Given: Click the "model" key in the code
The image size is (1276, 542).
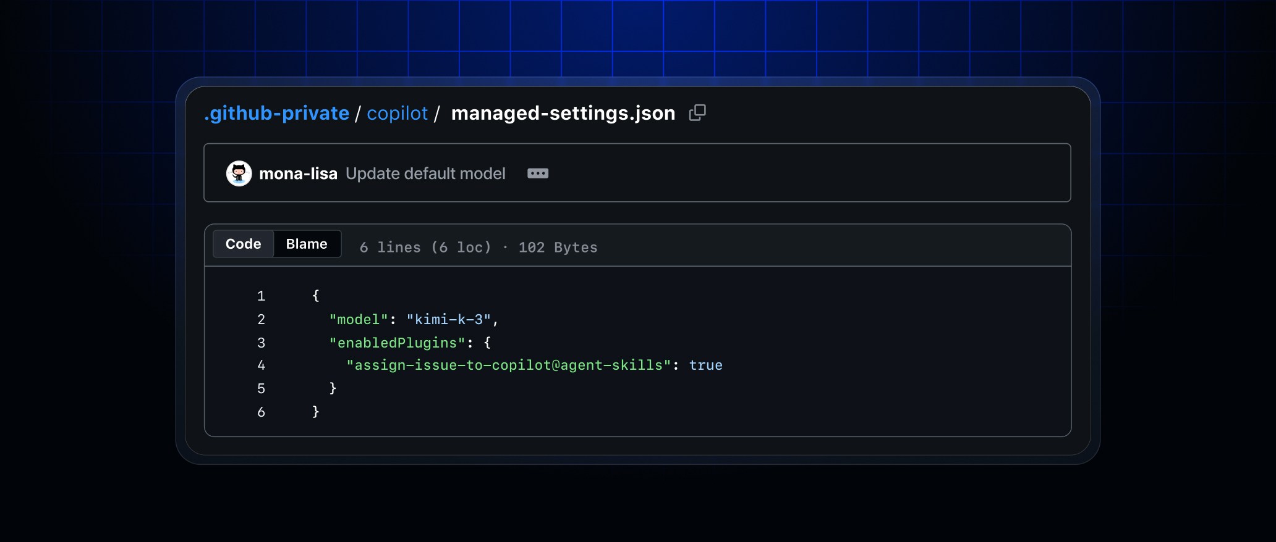Looking at the screenshot, I should pyautogui.click(x=359, y=319).
